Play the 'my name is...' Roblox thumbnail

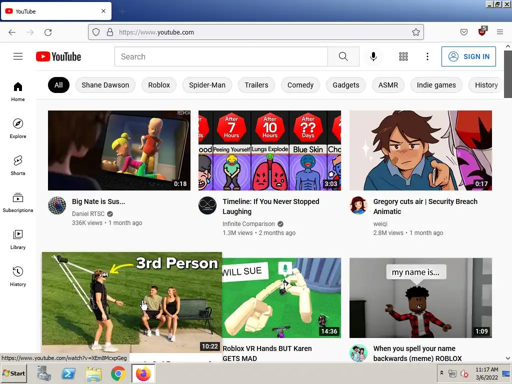coord(420,298)
